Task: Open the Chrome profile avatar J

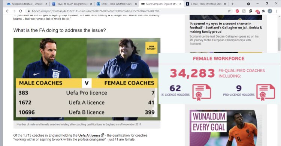Action: click(x=270, y=11)
